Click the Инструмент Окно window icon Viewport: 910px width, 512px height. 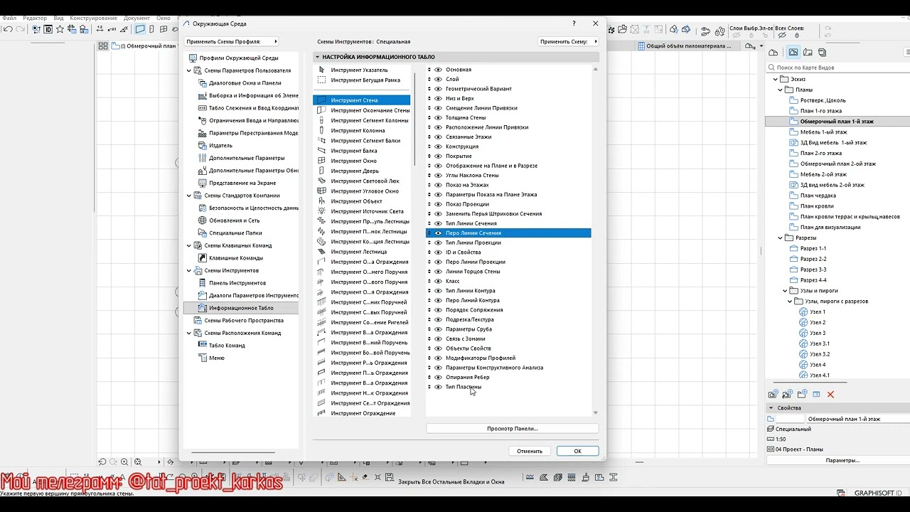click(321, 161)
